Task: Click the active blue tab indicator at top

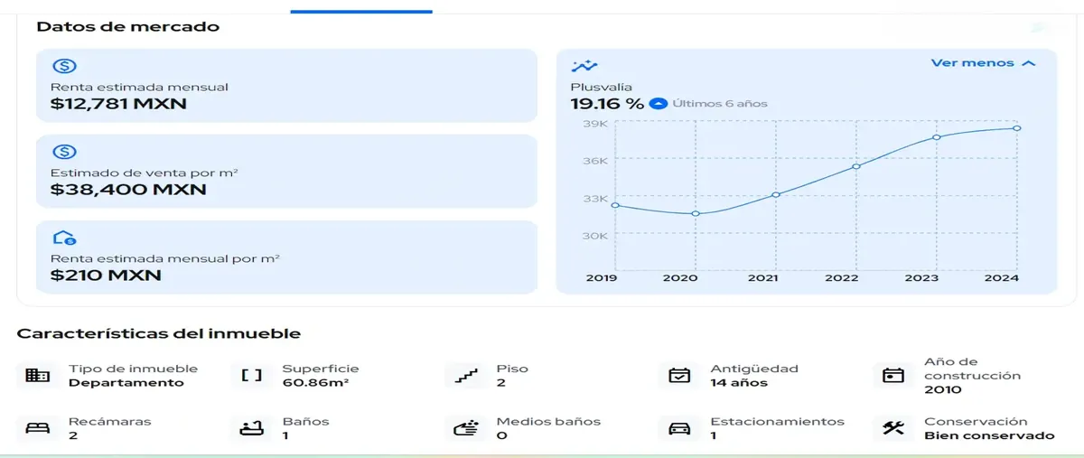Action: [x=361, y=12]
